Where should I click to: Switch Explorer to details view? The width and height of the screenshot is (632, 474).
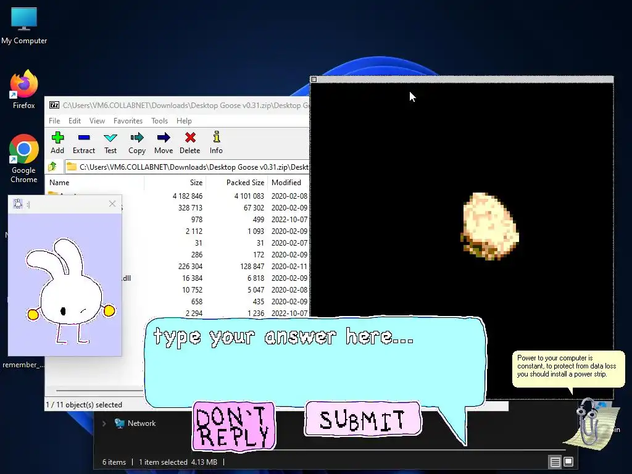tap(555, 462)
